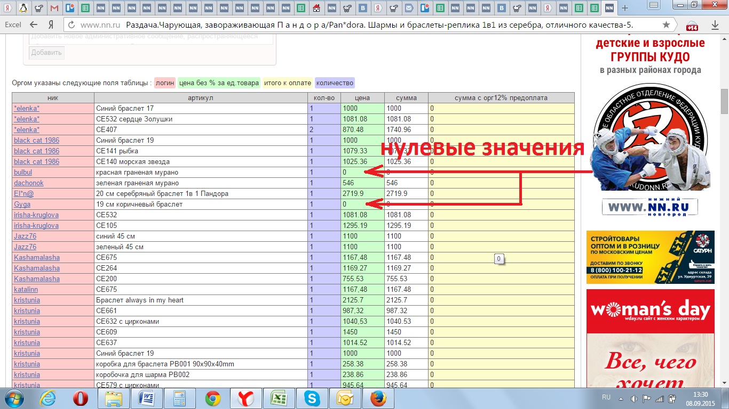The image size is (729, 409).
Task: Open Mozilla Firefox from taskbar
Action: pyautogui.click(x=377, y=398)
